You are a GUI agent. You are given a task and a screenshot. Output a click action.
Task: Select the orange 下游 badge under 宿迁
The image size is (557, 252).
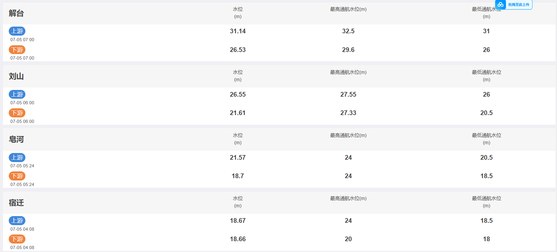pos(17,239)
